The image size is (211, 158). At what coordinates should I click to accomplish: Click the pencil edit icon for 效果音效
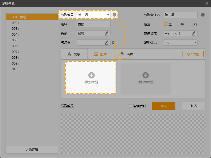click(194, 33)
